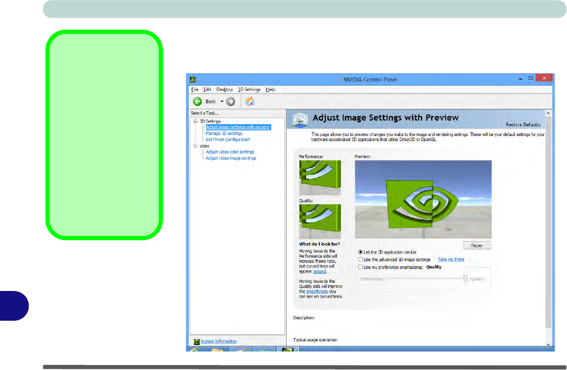Select Adjust video image settings

(231, 158)
